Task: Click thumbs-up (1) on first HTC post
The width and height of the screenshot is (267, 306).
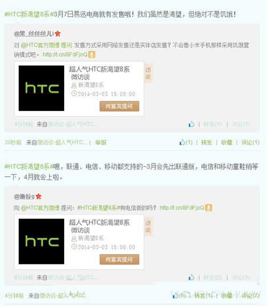Action: tap(186, 142)
